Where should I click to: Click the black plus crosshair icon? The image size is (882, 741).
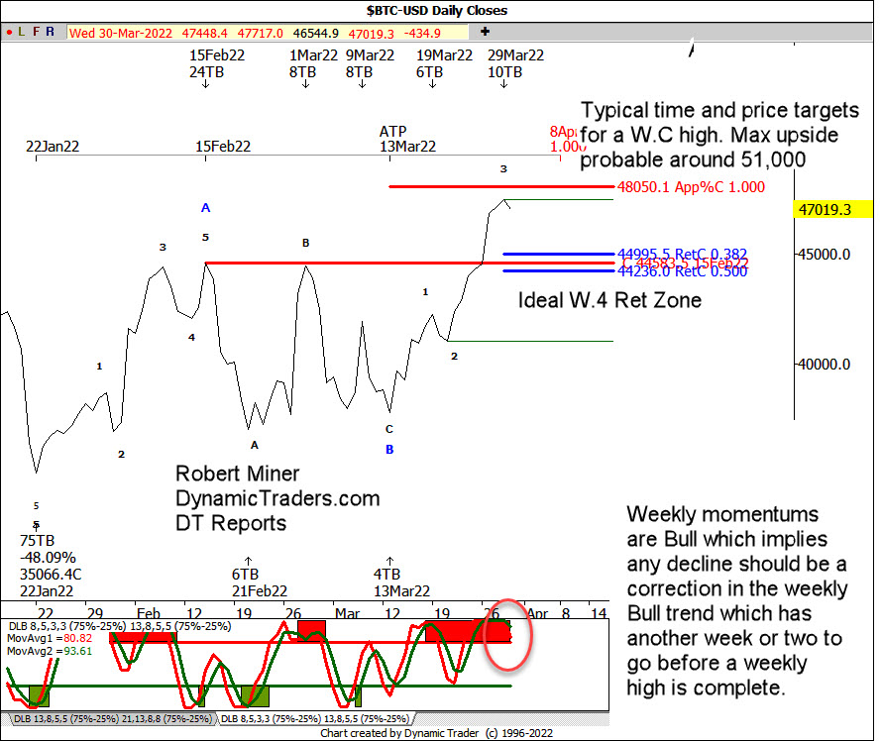pyautogui.click(x=485, y=32)
